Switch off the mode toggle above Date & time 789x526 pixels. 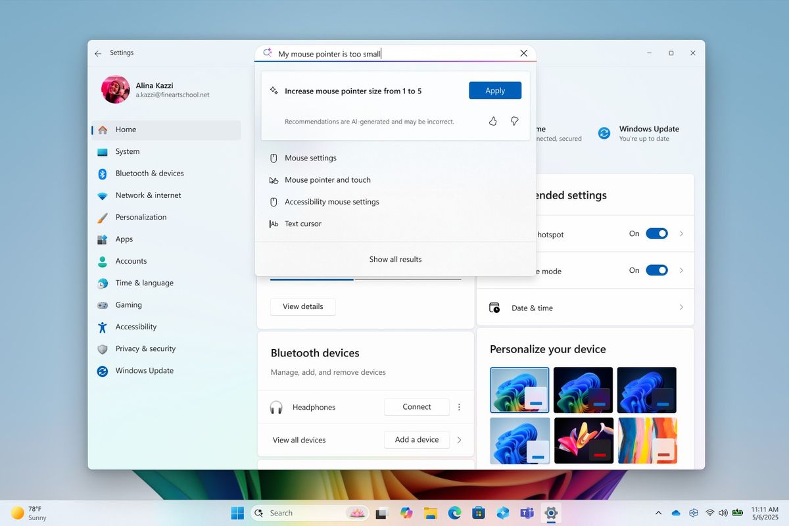[x=656, y=270]
